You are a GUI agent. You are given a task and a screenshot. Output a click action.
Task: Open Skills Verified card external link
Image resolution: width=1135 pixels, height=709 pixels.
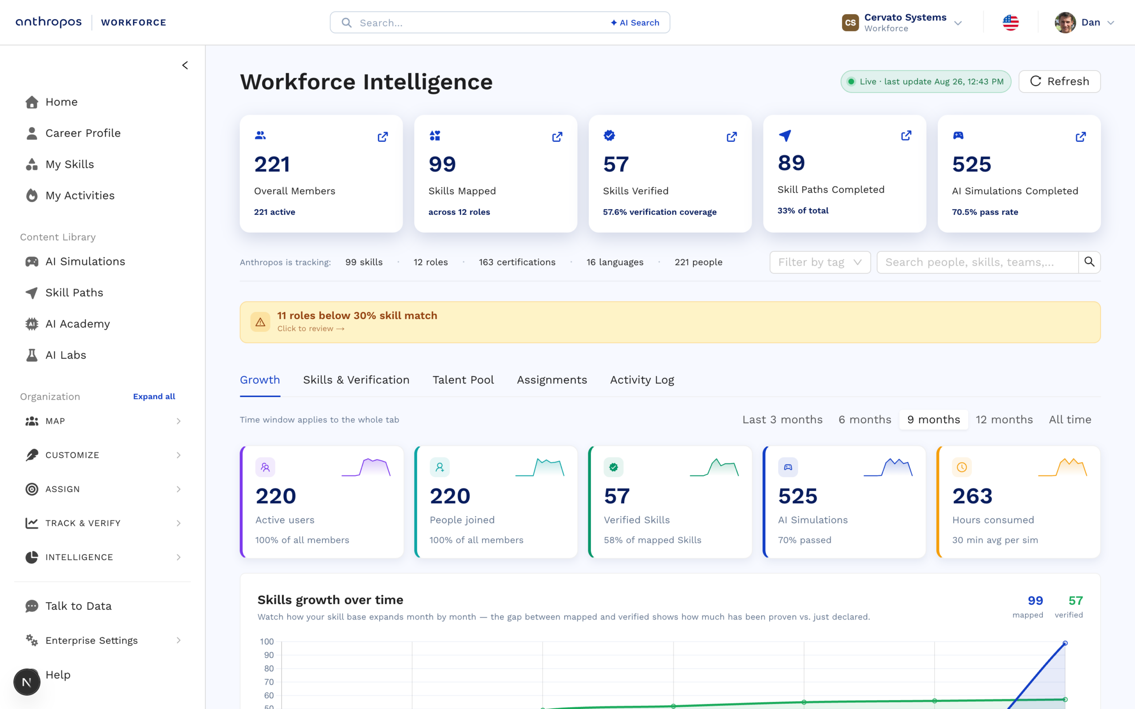(x=732, y=137)
